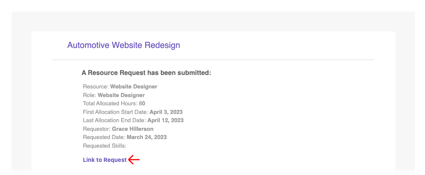
Task: Click the Requested Date field label
Action: pyautogui.click(x=104, y=137)
